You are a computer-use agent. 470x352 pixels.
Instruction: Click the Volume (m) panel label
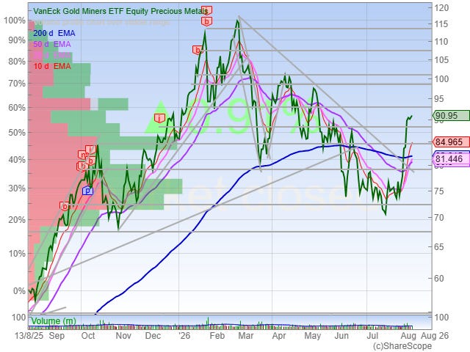click(x=54, y=321)
